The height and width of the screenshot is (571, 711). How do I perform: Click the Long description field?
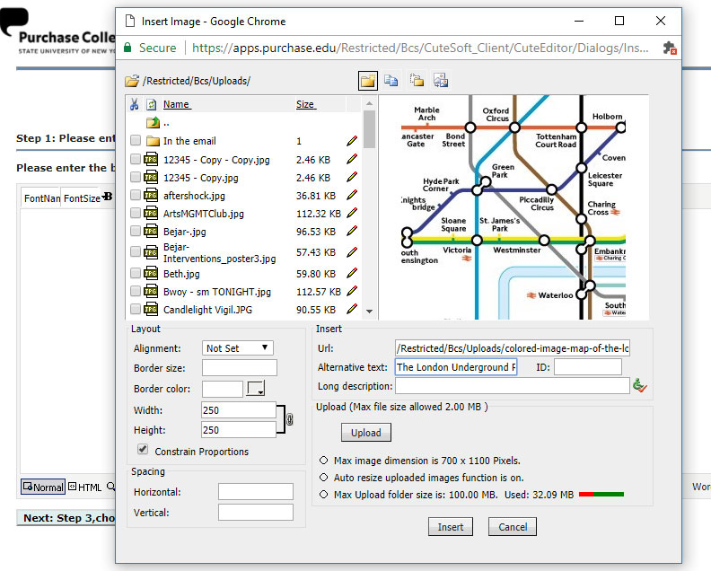tap(513, 386)
